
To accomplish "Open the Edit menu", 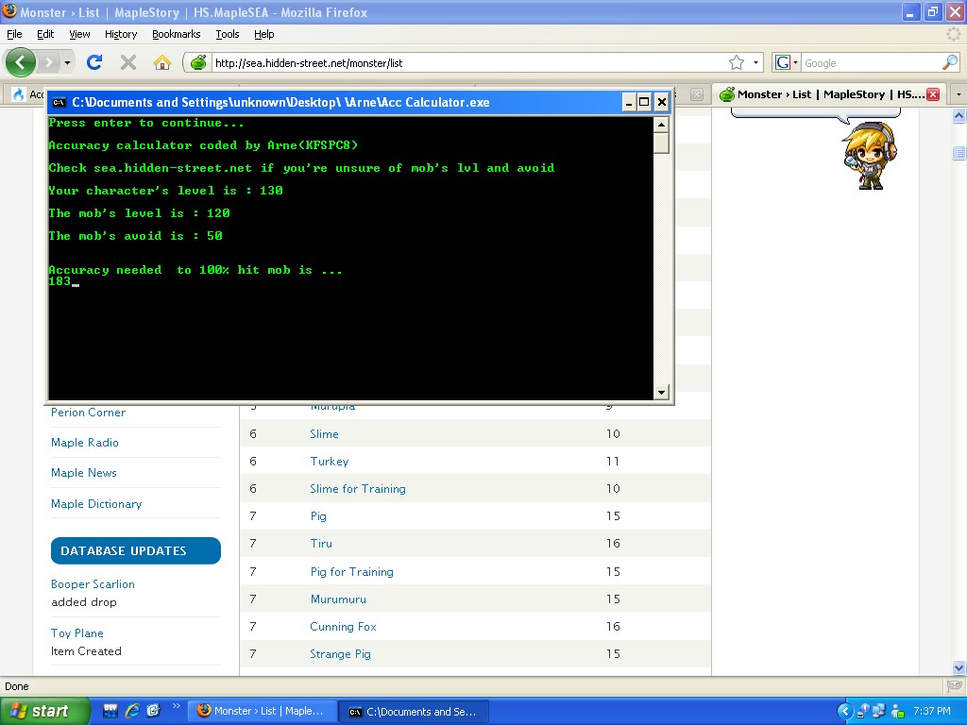I will (45, 34).
